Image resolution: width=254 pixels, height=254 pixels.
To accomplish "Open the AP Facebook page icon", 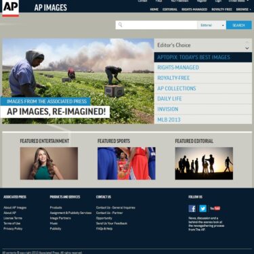I will point(192,209).
